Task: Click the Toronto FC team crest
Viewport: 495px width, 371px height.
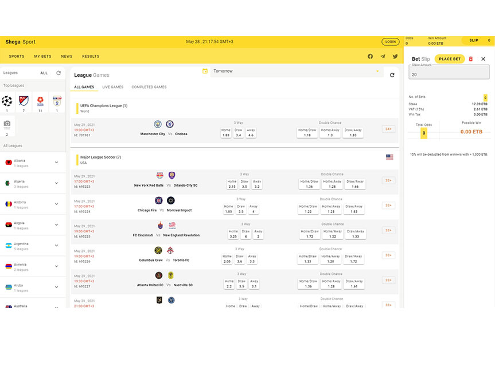Action: (x=170, y=250)
